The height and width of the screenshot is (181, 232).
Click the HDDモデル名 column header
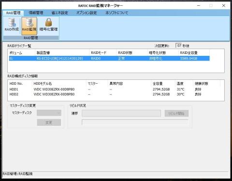[x=43, y=84]
